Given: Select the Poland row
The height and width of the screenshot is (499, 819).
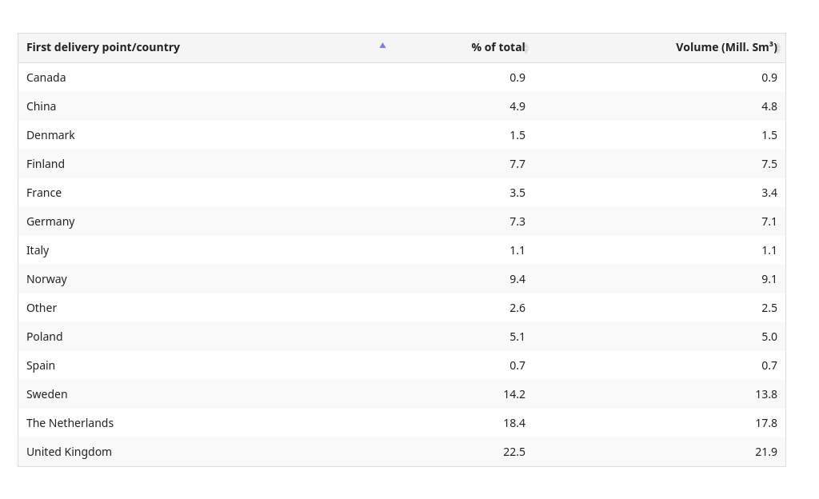Looking at the screenshot, I should click(x=402, y=337).
